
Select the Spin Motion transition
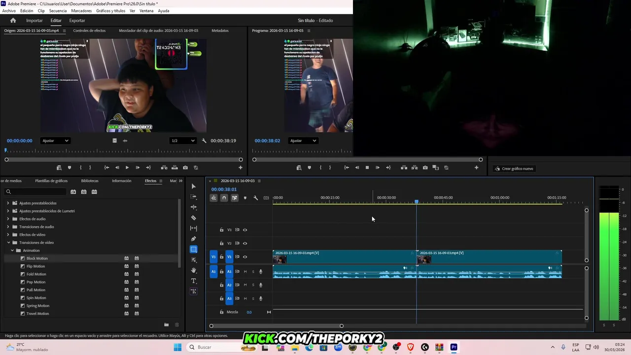pyautogui.click(x=36, y=298)
